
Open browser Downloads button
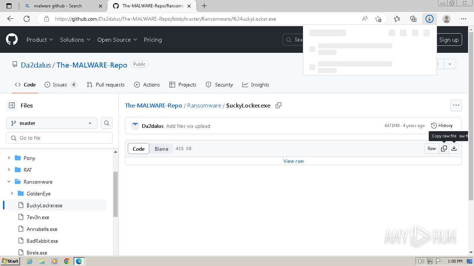tap(429, 19)
